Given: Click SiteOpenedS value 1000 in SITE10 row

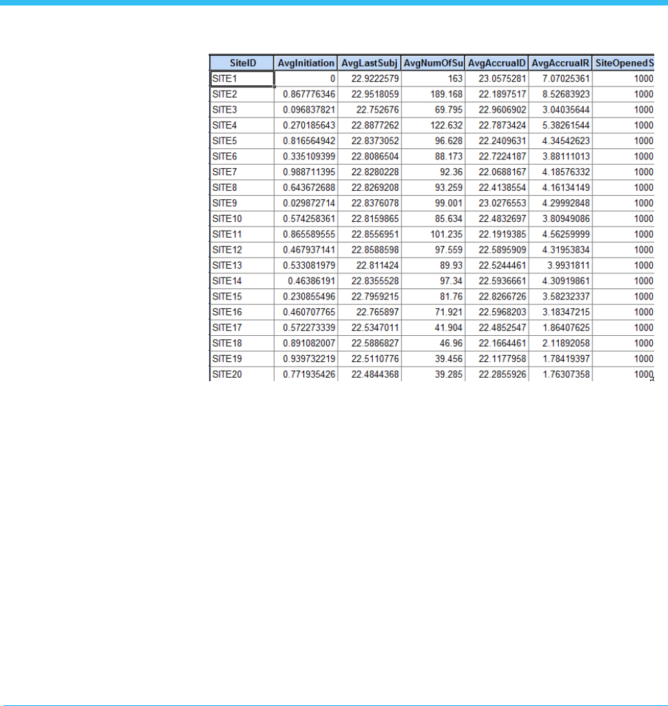Looking at the screenshot, I should [x=644, y=219].
